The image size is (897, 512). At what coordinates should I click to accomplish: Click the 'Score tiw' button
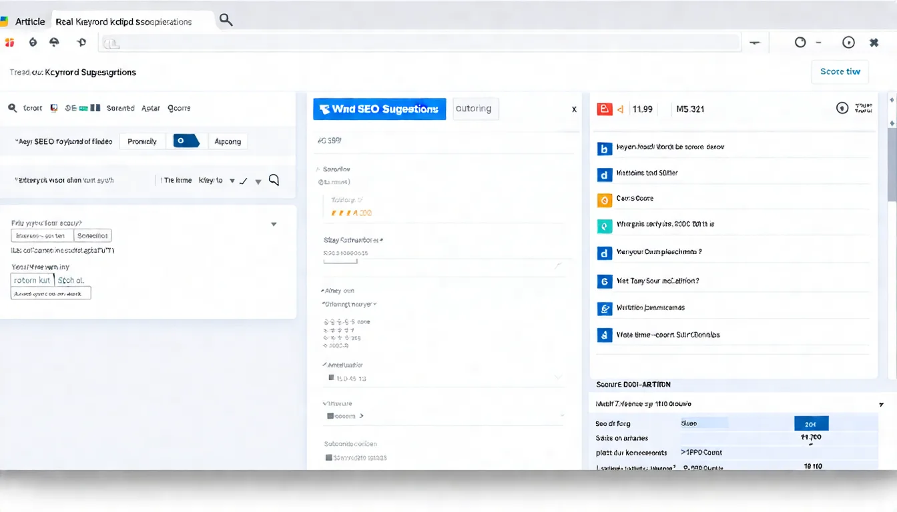(x=840, y=71)
